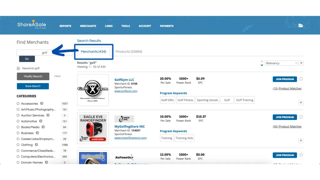Click the Sporting Goods keyword tag
This screenshot has width=320, height=180.
point(207,100)
